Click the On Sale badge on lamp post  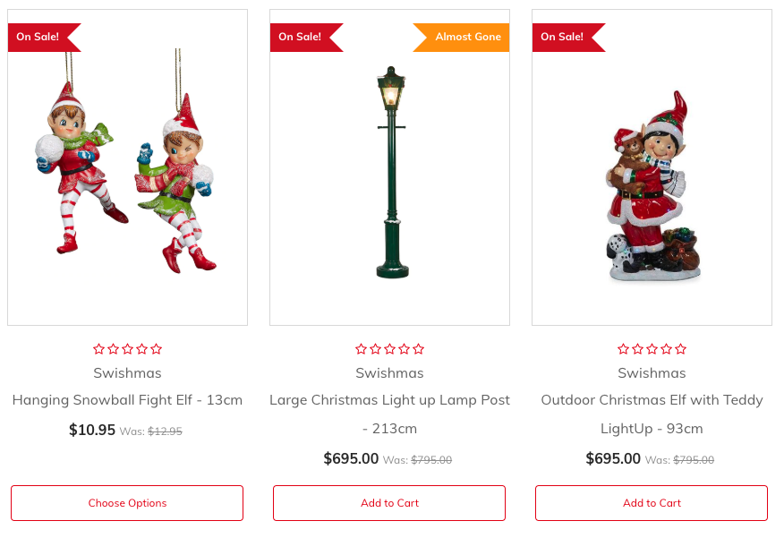(306, 37)
